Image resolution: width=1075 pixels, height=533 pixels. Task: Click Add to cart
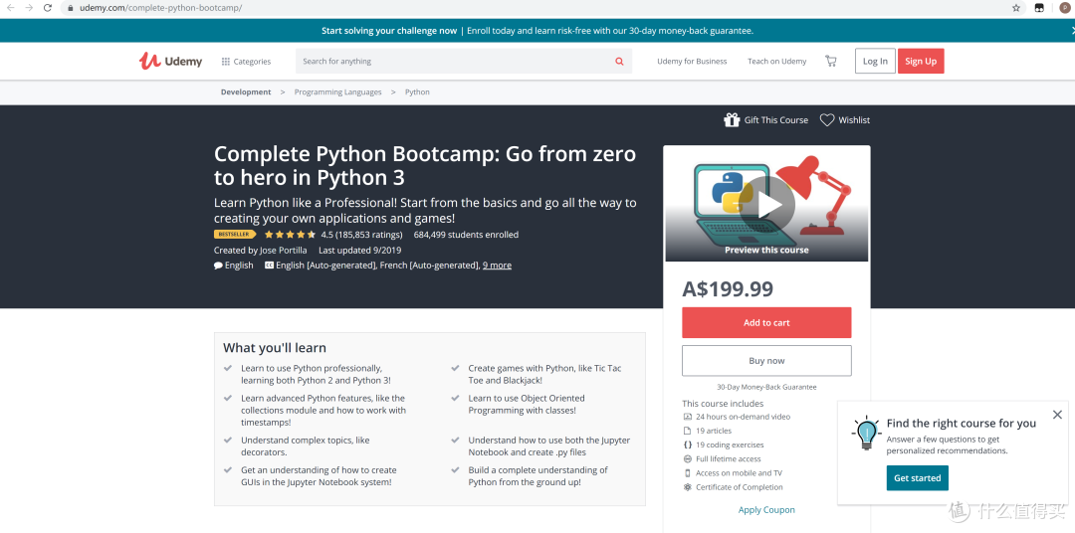pyautogui.click(x=766, y=322)
